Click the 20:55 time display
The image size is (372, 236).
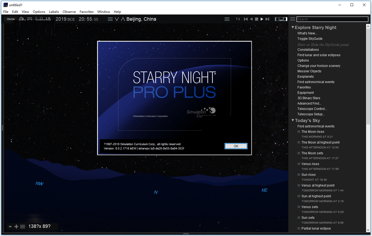(x=88, y=19)
